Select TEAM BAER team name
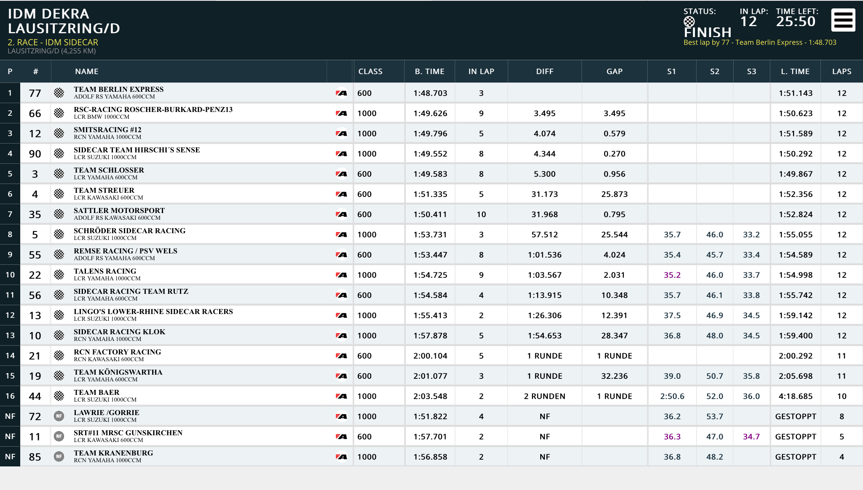 click(x=96, y=392)
